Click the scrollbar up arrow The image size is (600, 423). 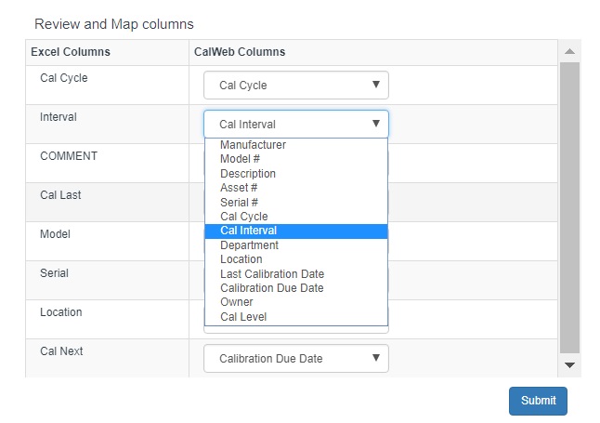click(x=570, y=51)
